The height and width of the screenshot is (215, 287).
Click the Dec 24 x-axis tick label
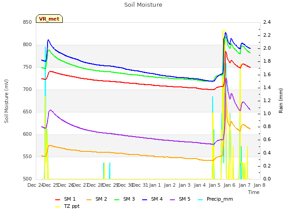click(x=35, y=185)
